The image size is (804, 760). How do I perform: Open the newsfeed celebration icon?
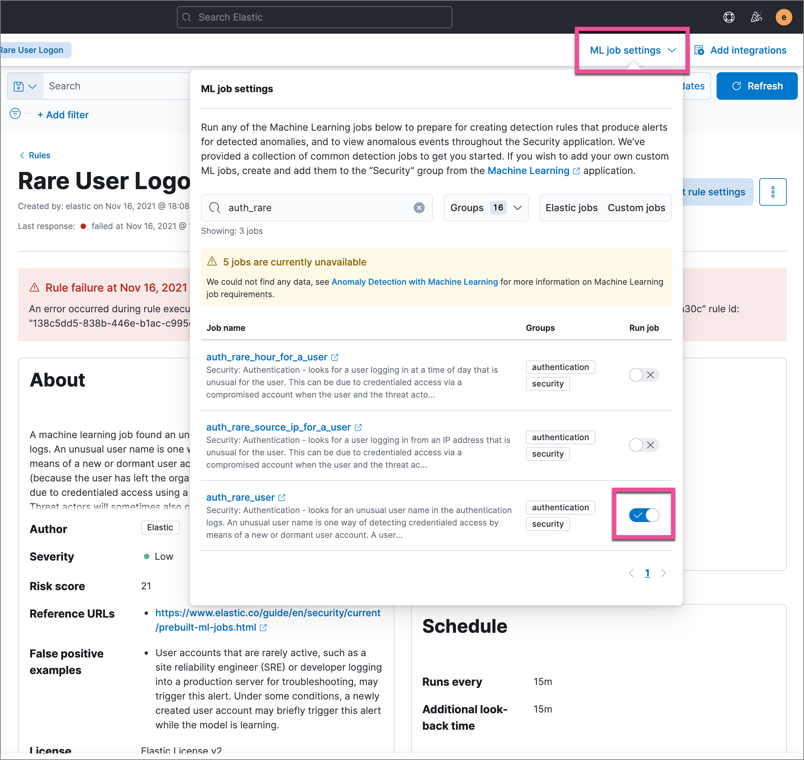point(756,17)
